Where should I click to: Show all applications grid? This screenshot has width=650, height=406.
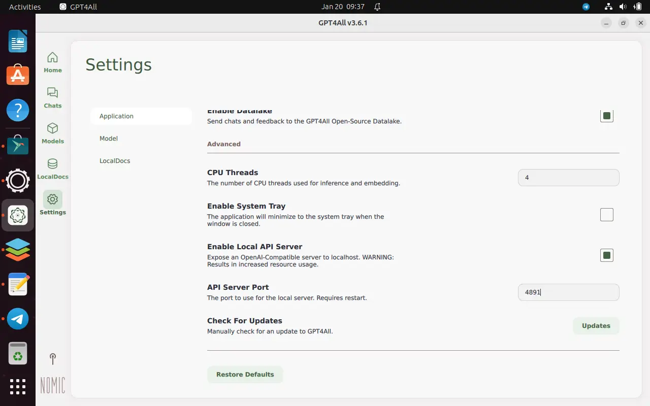click(18, 387)
